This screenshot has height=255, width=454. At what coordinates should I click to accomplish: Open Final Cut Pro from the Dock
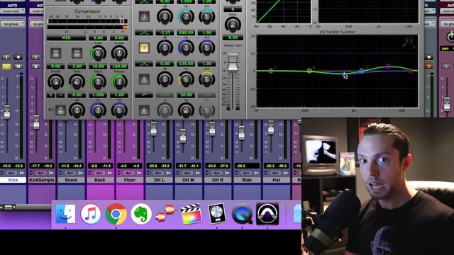click(192, 214)
